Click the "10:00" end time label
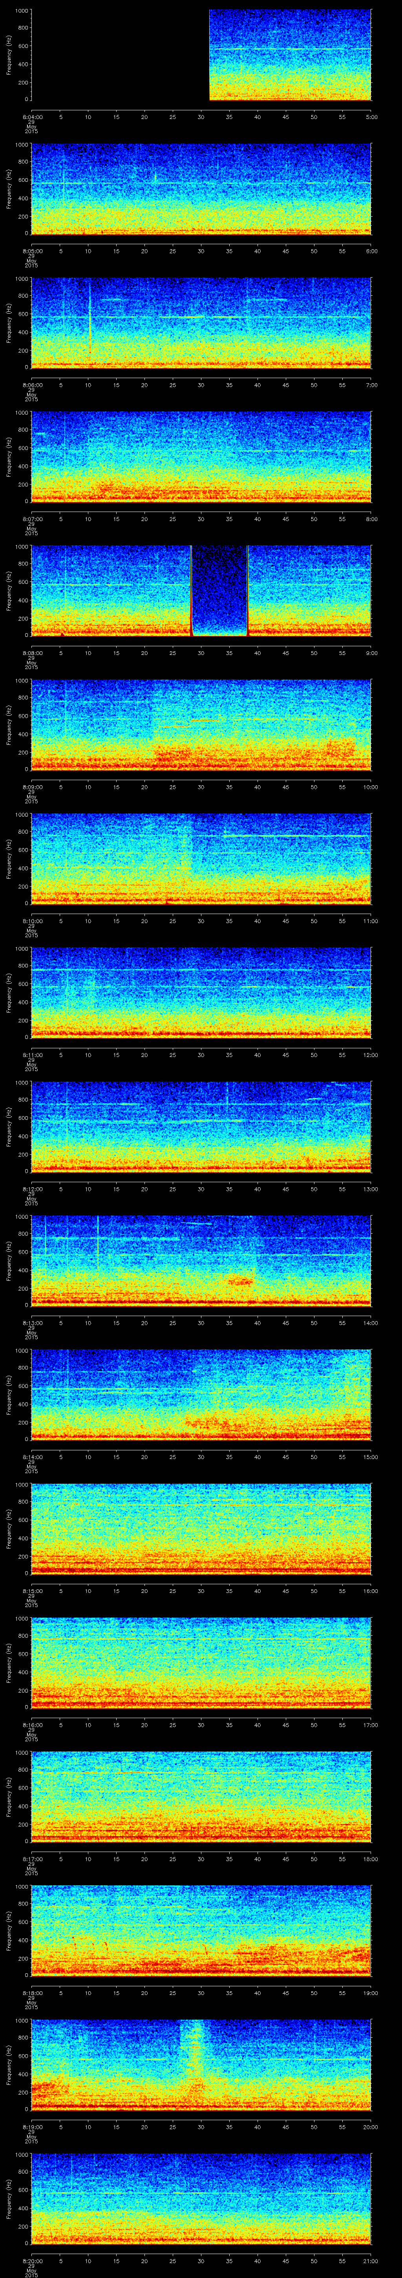The width and height of the screenshot is (402, 2278). [371, 787]
